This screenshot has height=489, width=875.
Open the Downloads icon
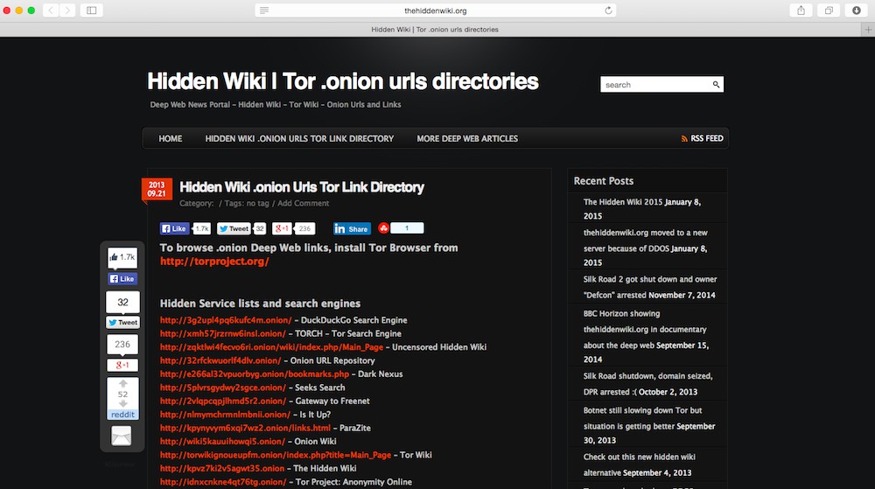click(856, 10)
